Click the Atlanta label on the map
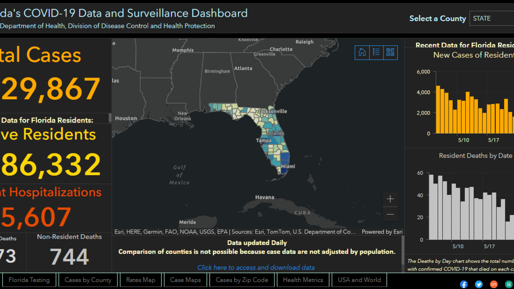Image resolution: width=514 pixels, height=289 pixels. click(243, 69)
